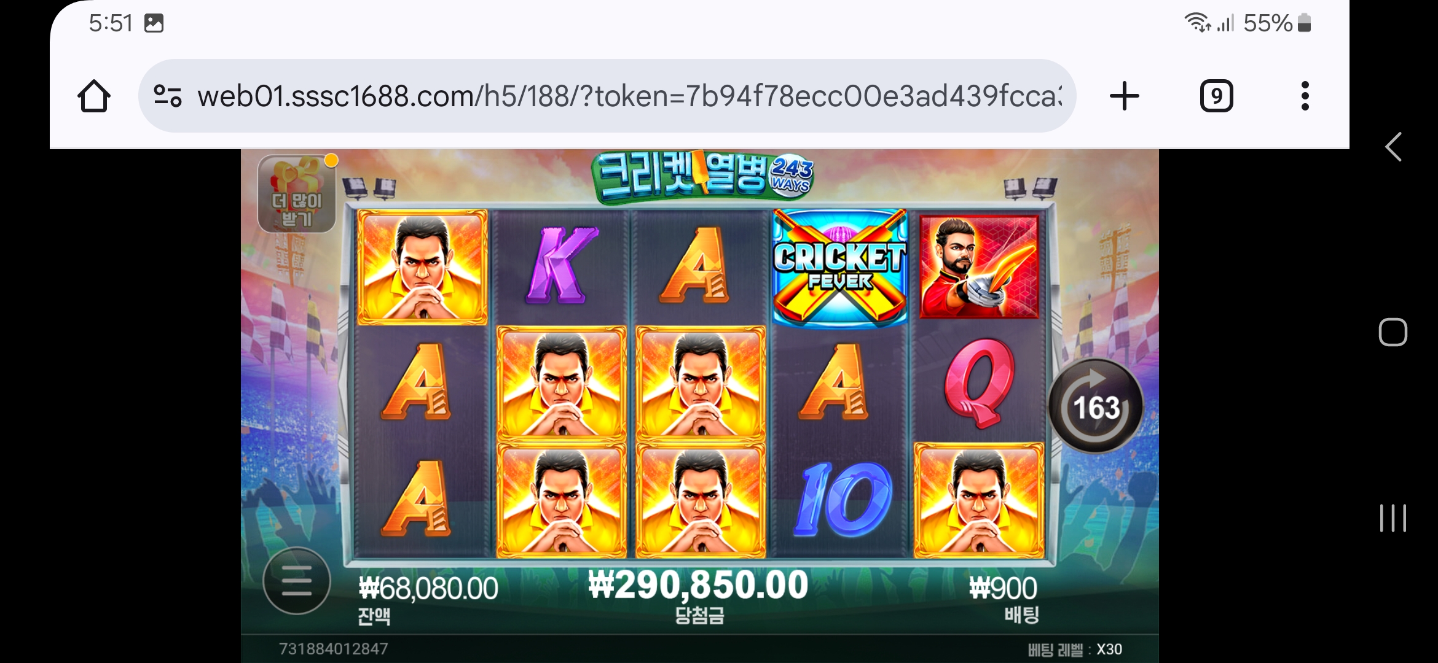Open the browser three-dot menu

tap(1305, 96)
